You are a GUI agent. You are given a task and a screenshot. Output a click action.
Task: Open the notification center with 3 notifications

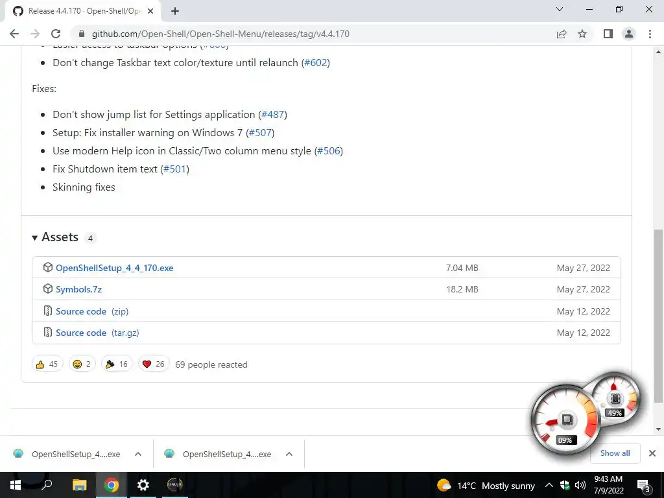click(644, 486)
